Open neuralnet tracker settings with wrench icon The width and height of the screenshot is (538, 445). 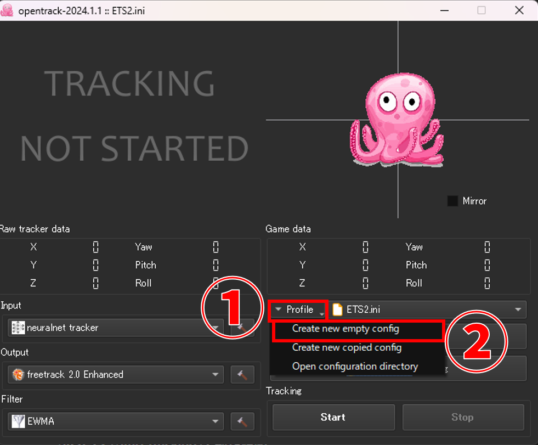coord(242,327)
